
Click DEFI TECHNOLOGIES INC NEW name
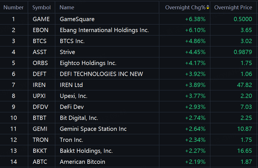(x=101, y=74)
